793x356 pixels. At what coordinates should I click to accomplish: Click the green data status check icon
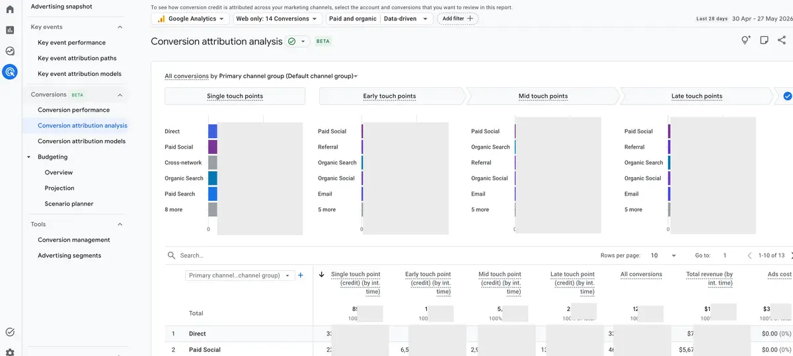(292, 41)
